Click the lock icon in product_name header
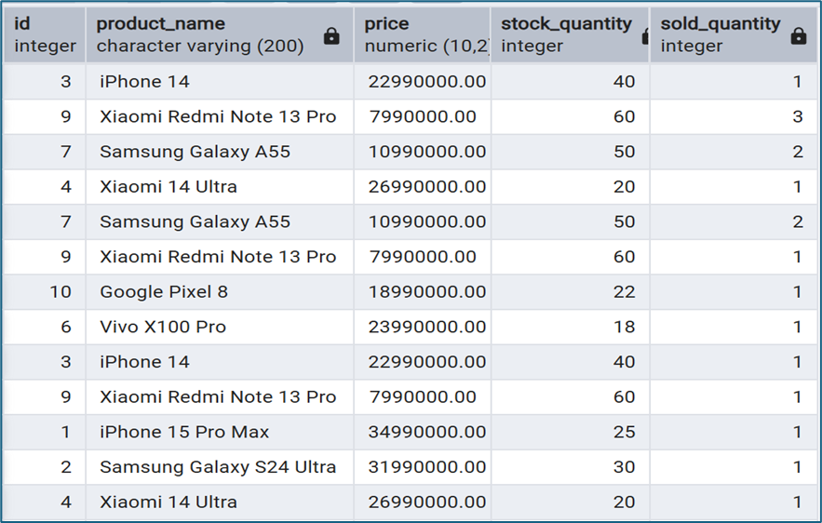 [x=331, y=36]
